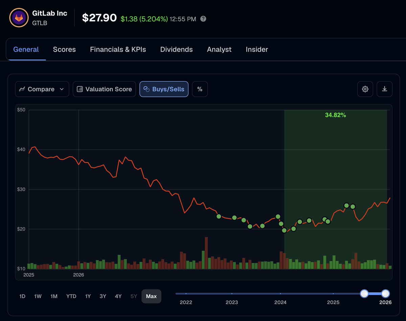Select the 1M time range

tap(54, 296)
